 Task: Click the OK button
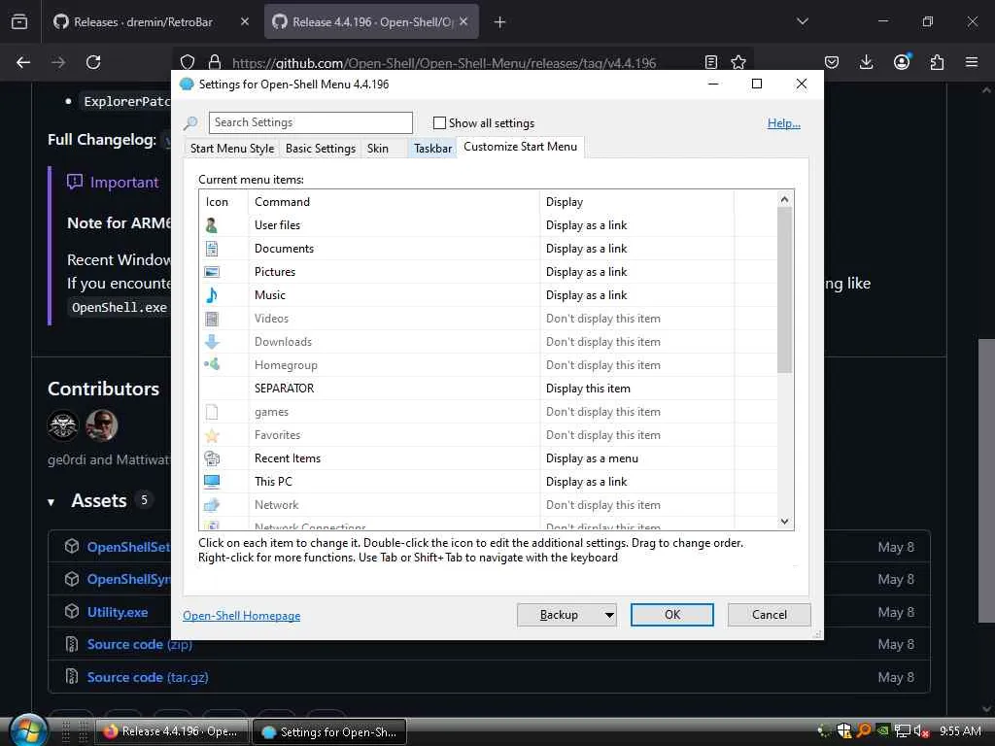[672, 615]
